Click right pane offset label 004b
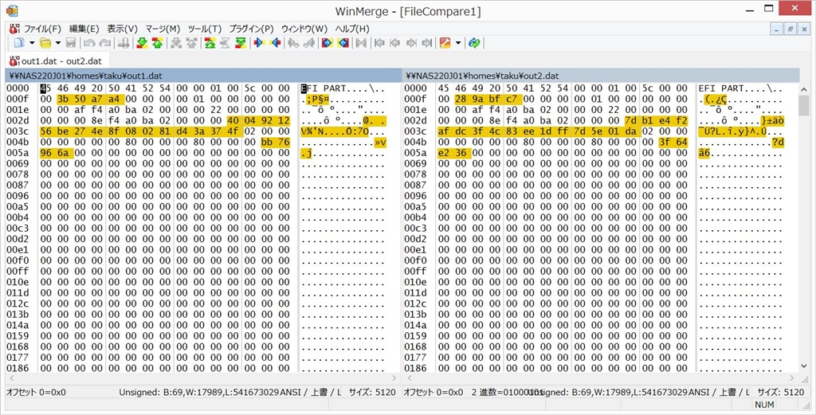Image resolution: width=816 pixels, height=415 pixels. click(x=415, y=142)
